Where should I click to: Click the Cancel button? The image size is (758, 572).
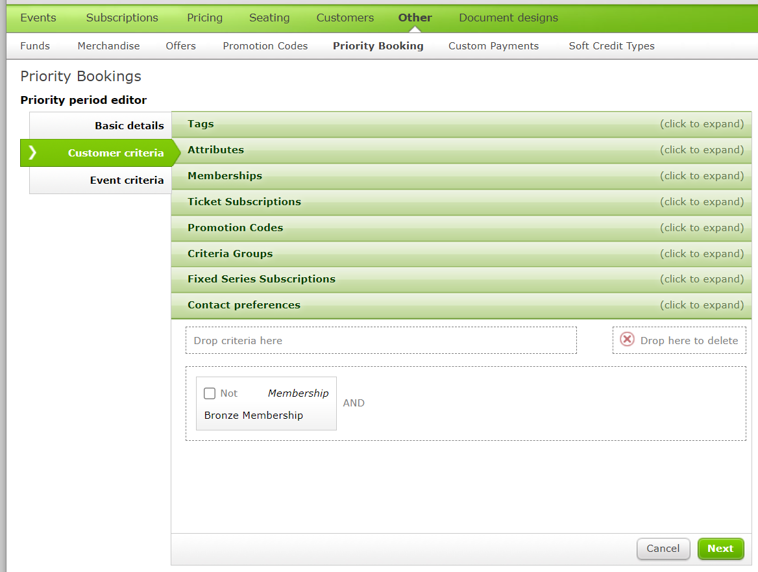pos(663,549)
